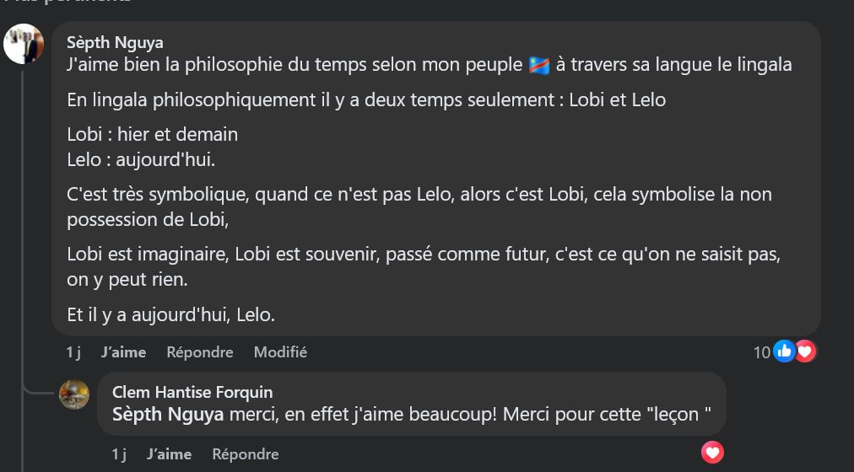Open Clem Hantise Forquin's avatar
The height and width of the screenshot is (472, 854).
[74, 394]
